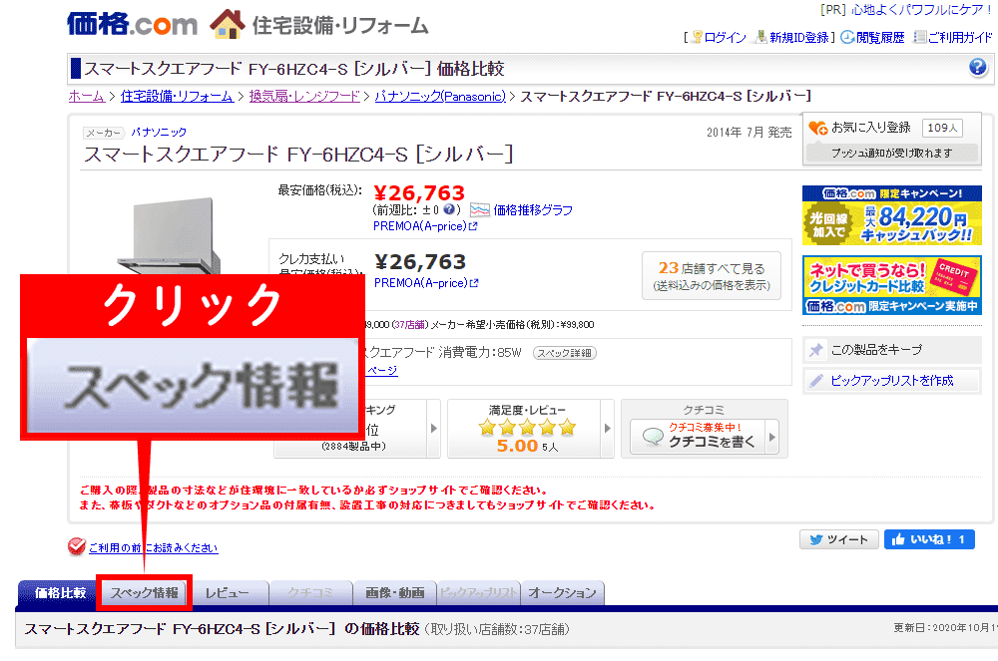Click the いいね! thumbs-up button
This screenshot has width=998, height=661.
pos(929,539)
